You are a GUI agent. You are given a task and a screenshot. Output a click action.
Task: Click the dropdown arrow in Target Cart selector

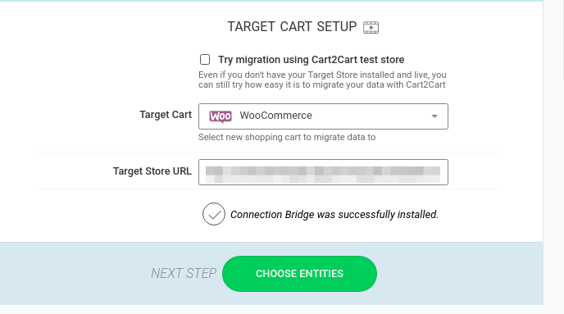coord(434,116)
